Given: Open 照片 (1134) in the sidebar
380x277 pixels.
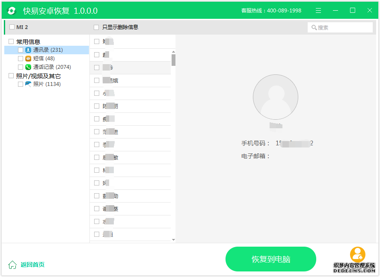Looking at the screenshot, I should [47, 84].
